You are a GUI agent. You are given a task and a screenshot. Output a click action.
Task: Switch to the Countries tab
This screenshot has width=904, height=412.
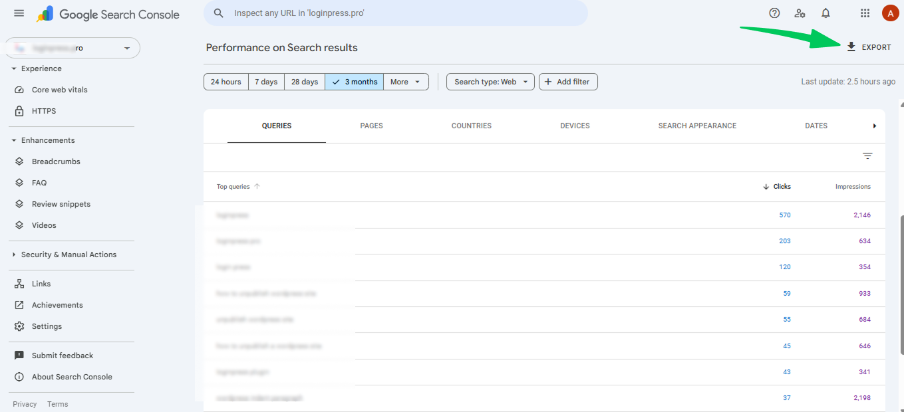click(x=472, y=126)
